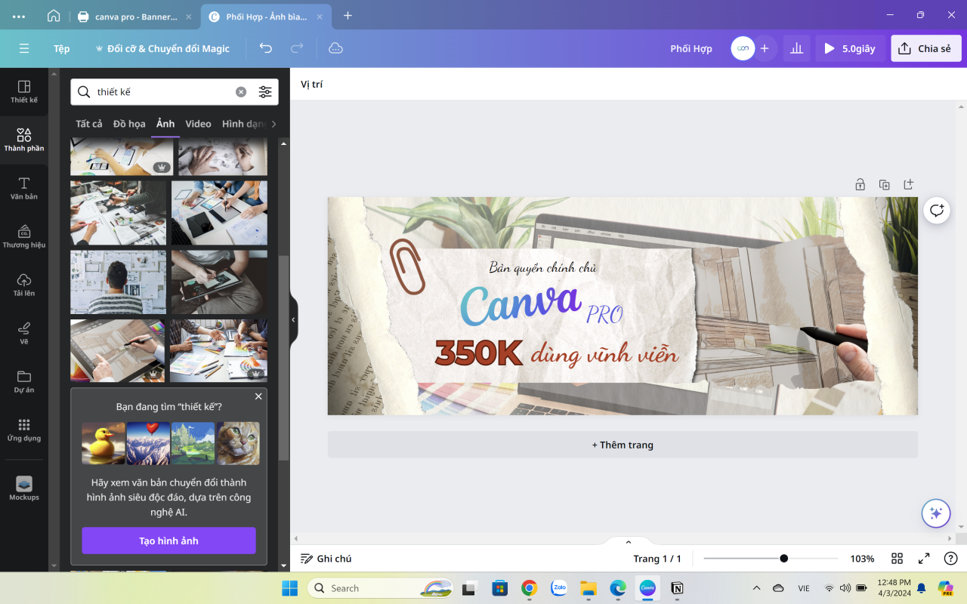
Task: Switch to the Tất cả tab
Action: 89,124
